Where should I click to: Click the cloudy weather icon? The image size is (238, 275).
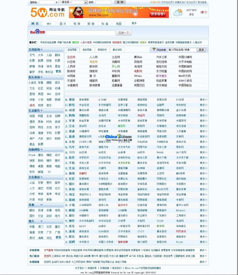(178, 12)
